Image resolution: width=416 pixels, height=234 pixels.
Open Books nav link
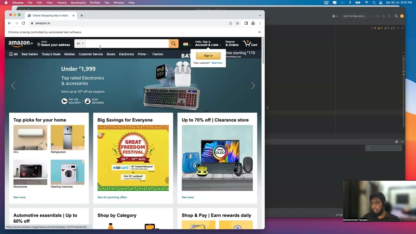point(111,54)
